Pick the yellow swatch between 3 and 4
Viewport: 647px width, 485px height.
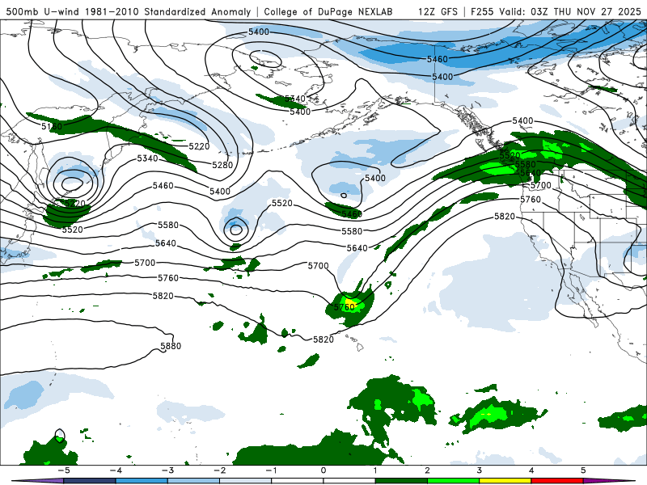pyautogui.click(x=505, y=481)
